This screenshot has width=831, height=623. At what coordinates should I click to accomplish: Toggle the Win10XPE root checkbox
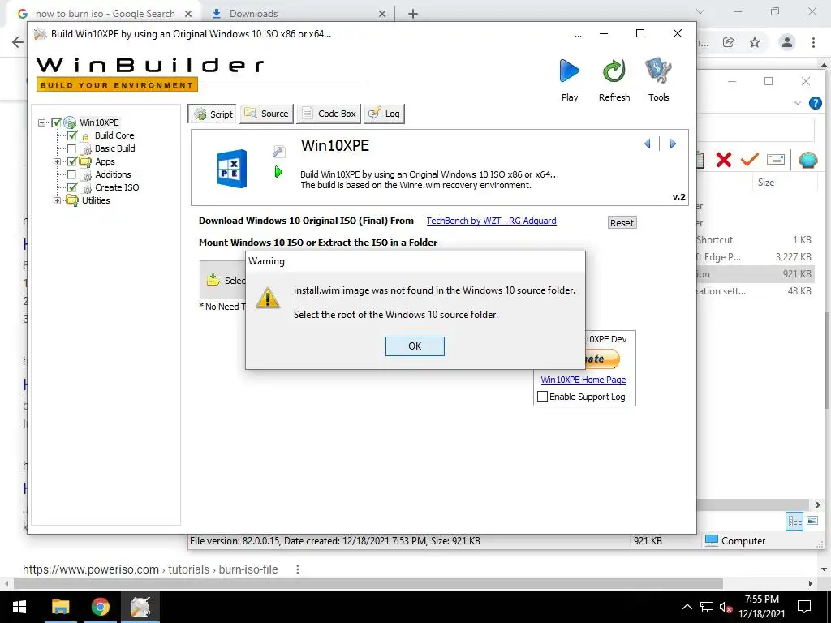coord(56,122)
